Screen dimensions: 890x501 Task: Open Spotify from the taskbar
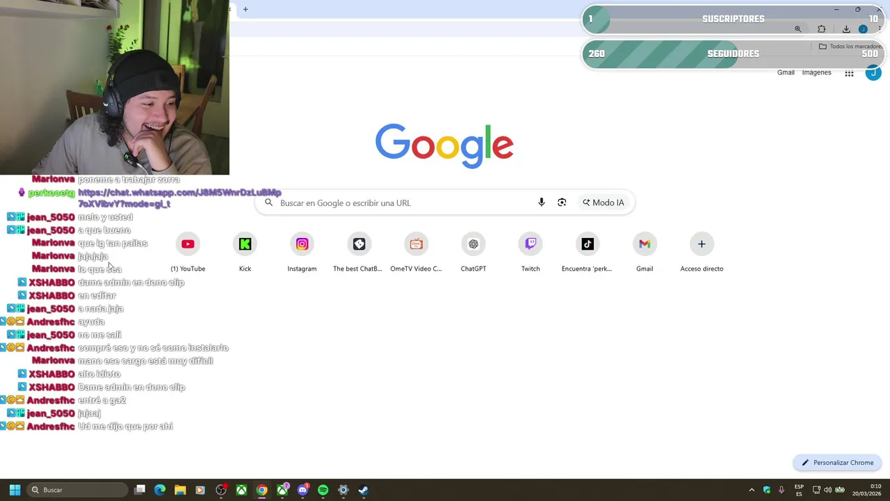[323, 490]
